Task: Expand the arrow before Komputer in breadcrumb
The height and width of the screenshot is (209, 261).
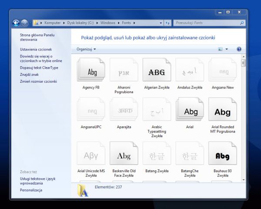Action: point(41,23)
